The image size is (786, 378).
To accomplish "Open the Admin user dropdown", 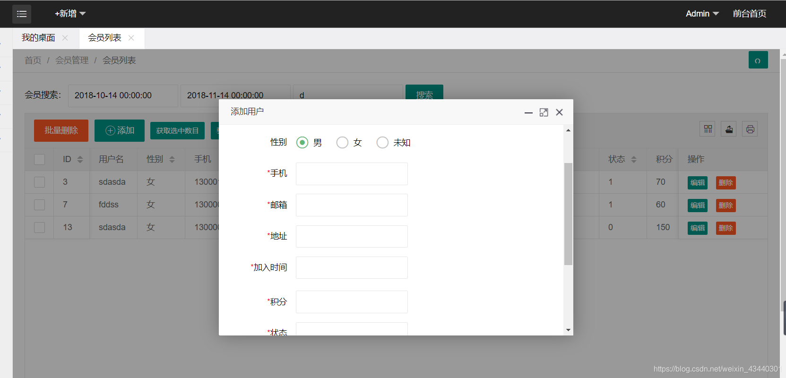I will tap(702, 14).
